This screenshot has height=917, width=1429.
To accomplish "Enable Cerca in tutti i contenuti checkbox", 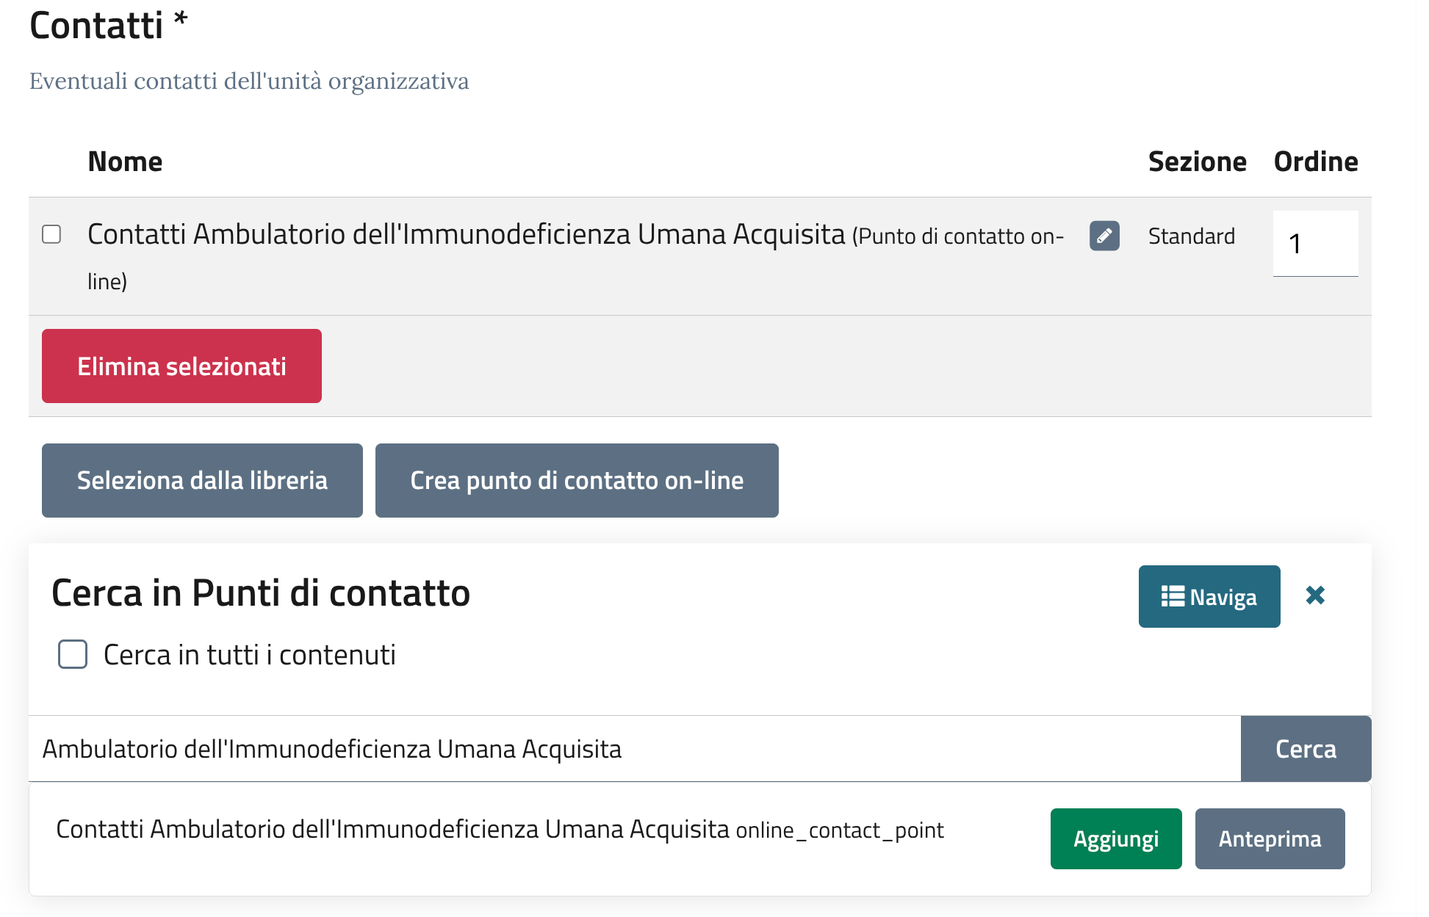I will click(x=73, y=653).
